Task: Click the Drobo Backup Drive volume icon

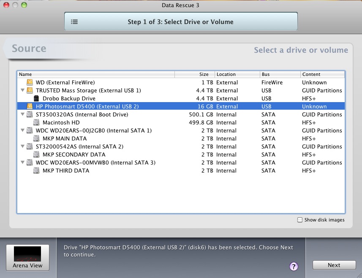Action: (36, 98)
